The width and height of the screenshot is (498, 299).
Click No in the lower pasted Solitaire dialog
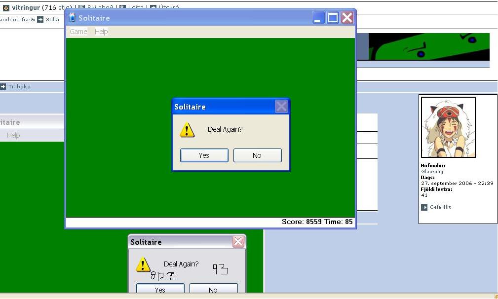(213, 289)
